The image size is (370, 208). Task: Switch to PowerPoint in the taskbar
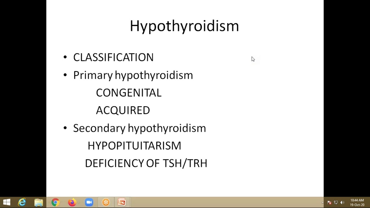122,202
